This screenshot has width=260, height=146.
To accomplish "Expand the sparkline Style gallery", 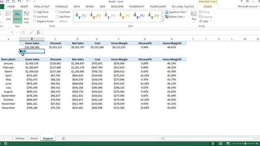I will tap(162, 21).
